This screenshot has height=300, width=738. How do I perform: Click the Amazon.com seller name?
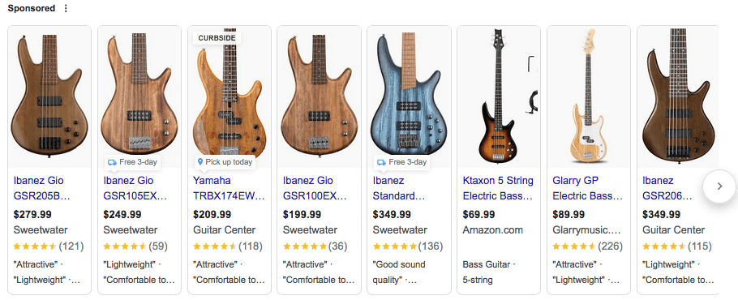493,230
